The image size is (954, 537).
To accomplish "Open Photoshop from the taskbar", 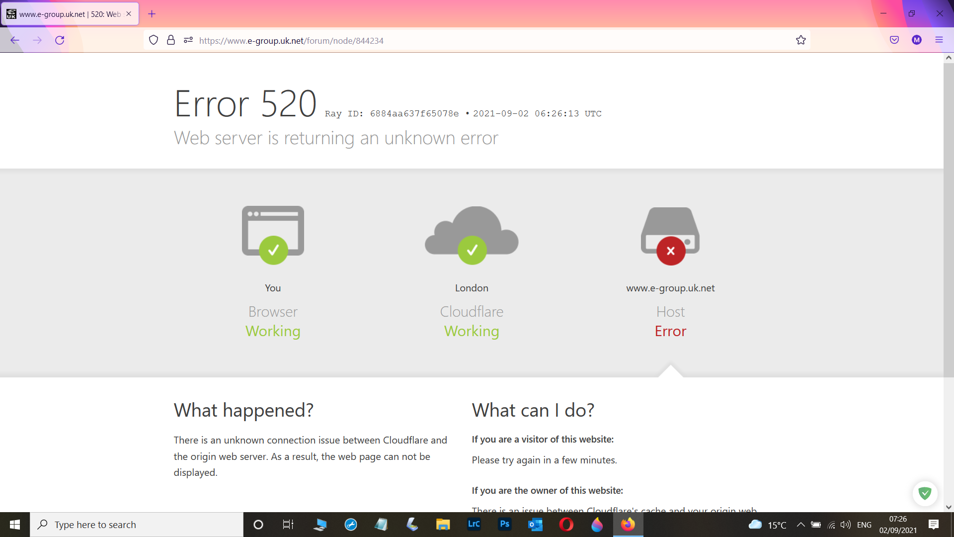I will pos(504,525).
